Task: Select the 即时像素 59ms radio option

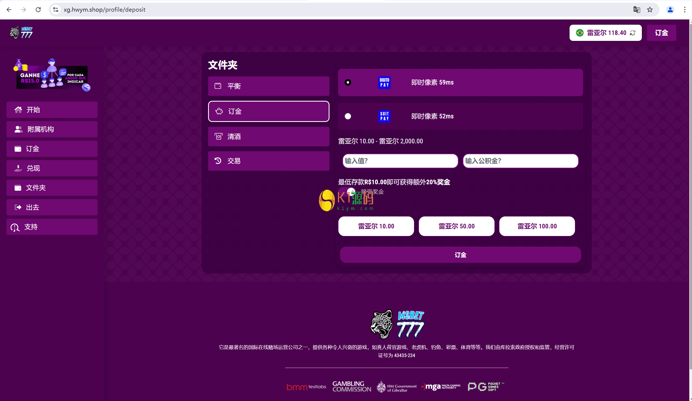Action: [x=348, y=82]
